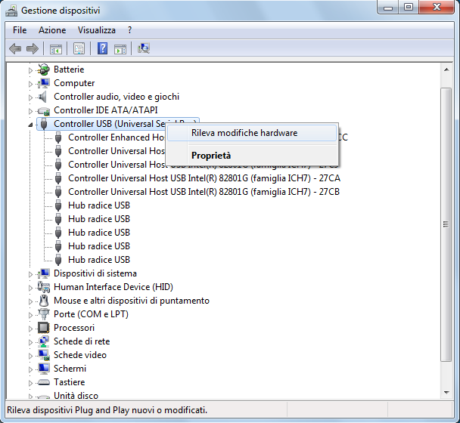Click the show/hide console tree toolbar icon

pos(56,49)
